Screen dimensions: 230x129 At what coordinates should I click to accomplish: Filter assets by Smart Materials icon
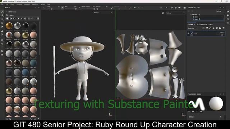tap(11, 19)
